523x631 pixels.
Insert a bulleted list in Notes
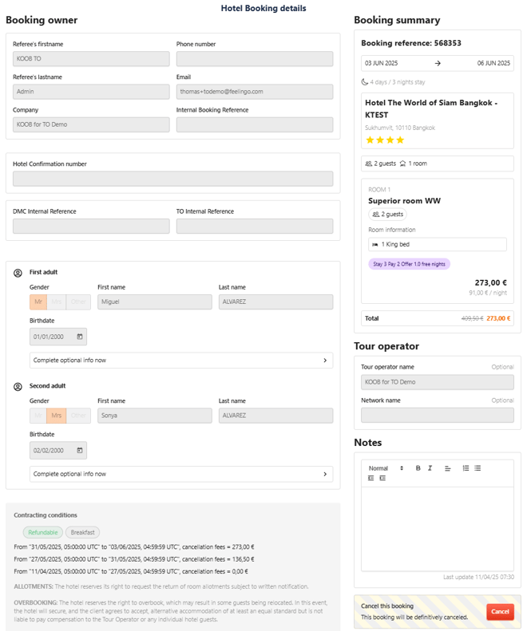[x=477, y=468]
